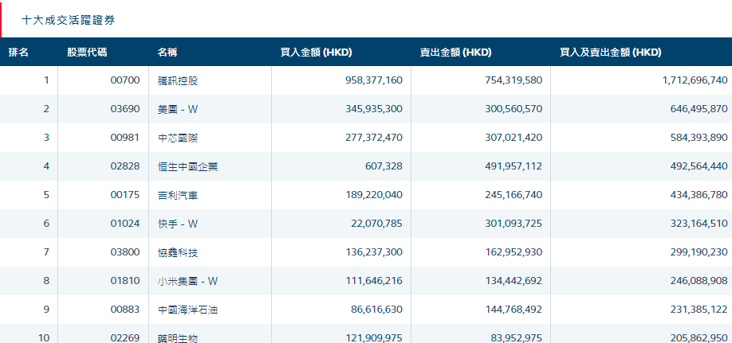Click the 十大成交活躍證券 section title
The width and height of the screenshot is (732, 343).
pos(68,20)
